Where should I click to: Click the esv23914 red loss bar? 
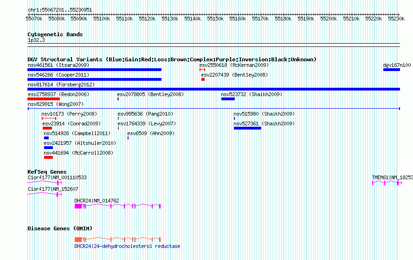pyautogui.click(x=47, y=128)
